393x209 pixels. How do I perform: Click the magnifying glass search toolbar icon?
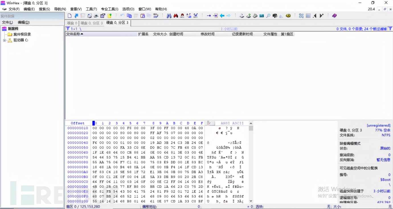268,16
